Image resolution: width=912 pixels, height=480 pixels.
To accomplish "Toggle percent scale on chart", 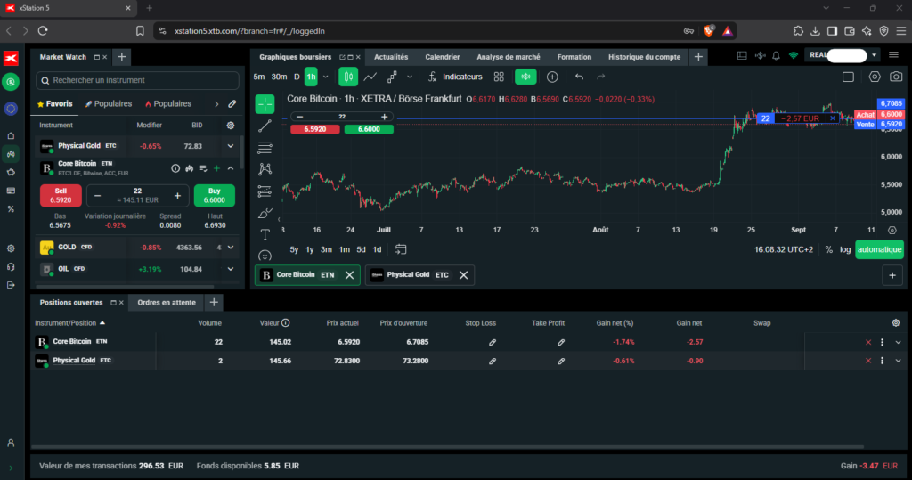I will click(829, 249).
